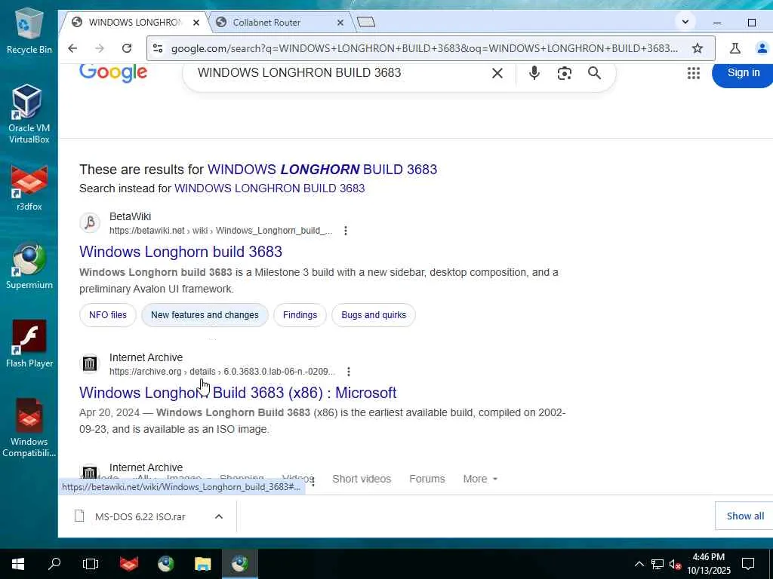Click Show all downloads button
Screen dimensions: 773x579
[x=745, y=516]
